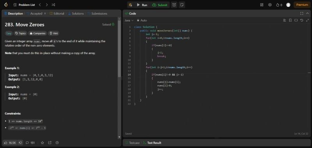Click the curly braces icon in editor toolbar
This screenshot has height=148, width=312.
coord(296,20)
